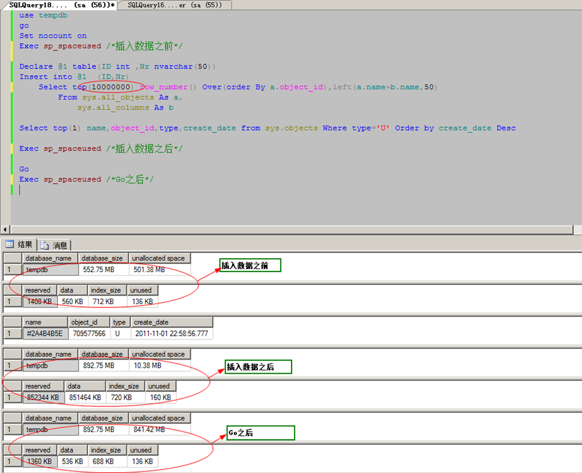Switch to the SQLQuery18 (sa (56)) tab

coord(62,5)
